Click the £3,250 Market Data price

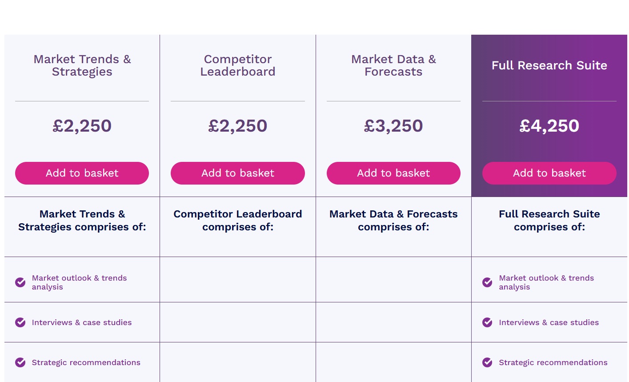pyautogui.click(x=393, y=126)
